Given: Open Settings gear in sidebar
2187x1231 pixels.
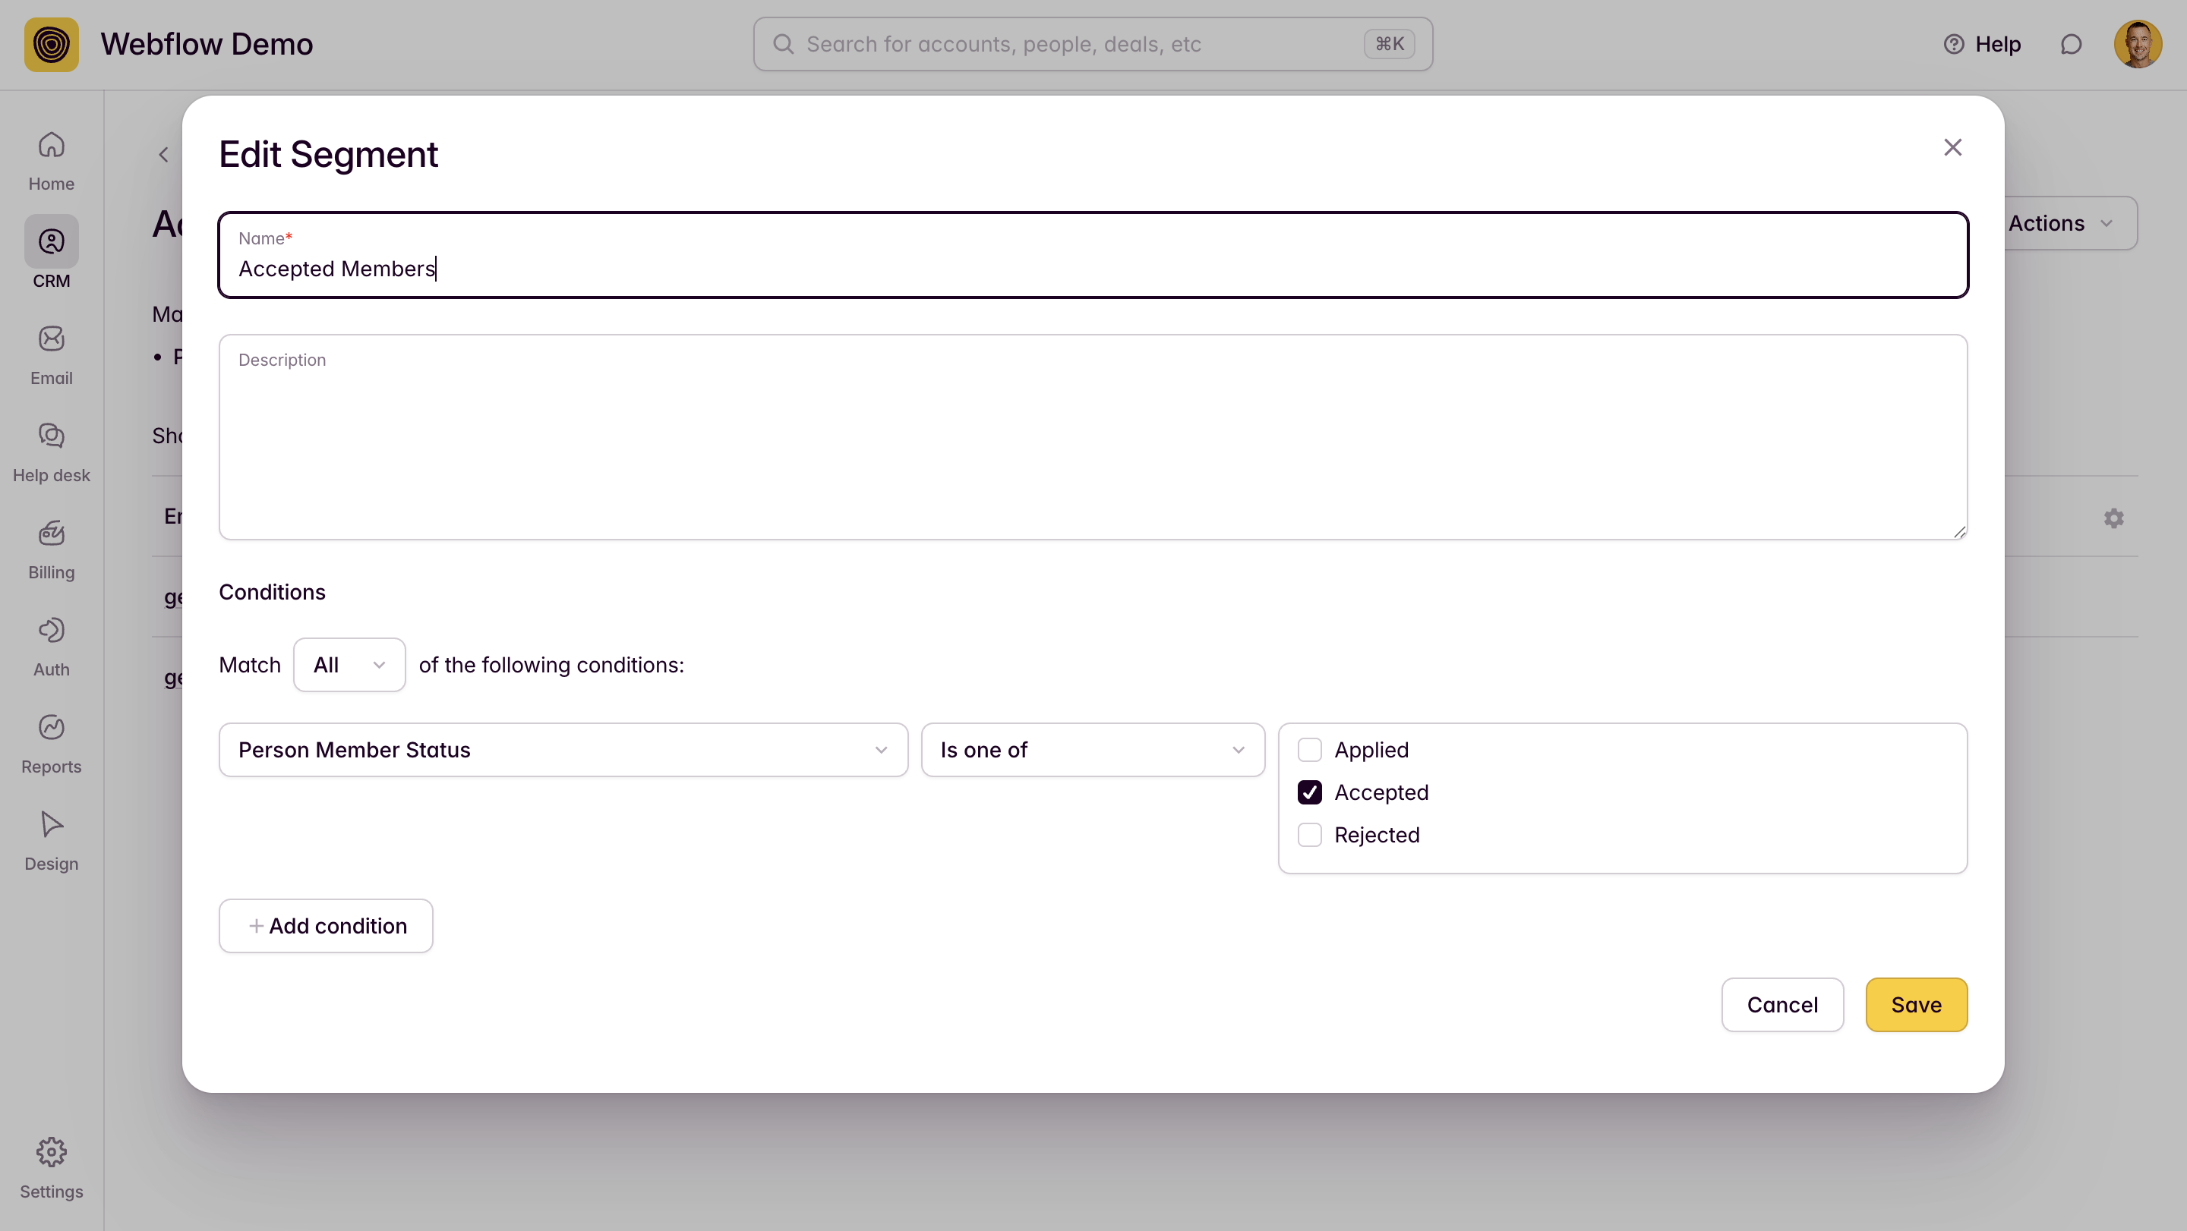Looking at the screenshot, I should point(51,1167).
